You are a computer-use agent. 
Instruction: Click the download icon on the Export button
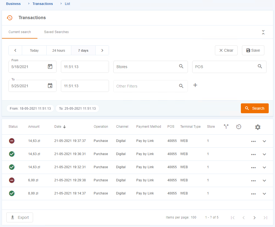tap(12, 217)
